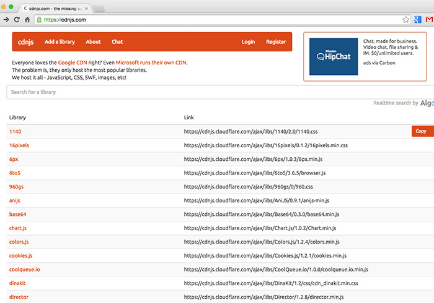Follow Microsoft runs their own CDN link
Viewport: 434px width, 303px height.
(x=151, y=62)
